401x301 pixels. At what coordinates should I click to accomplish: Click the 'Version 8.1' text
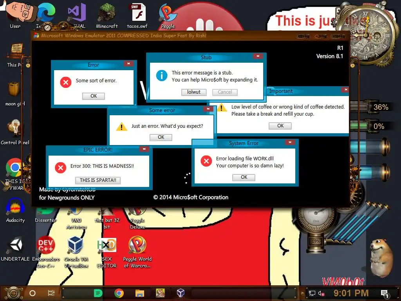click(x=329, y=56)
